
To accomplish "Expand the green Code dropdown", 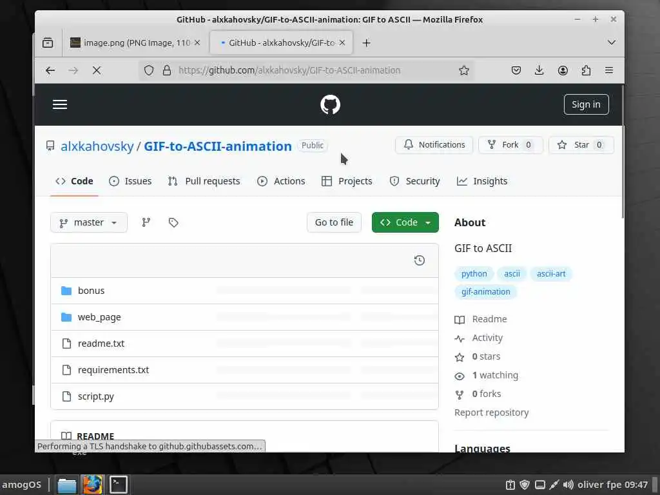I will (405, 222).
